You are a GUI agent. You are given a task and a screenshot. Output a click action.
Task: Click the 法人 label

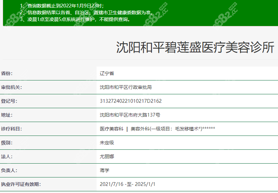(7, 156)
